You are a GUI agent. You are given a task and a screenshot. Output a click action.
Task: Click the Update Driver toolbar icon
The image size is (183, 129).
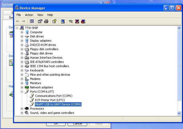pos(71,21)
